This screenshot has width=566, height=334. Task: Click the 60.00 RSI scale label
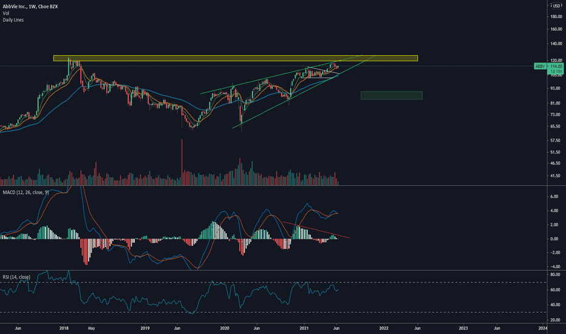pyautogui.click(x=555, y=290)
